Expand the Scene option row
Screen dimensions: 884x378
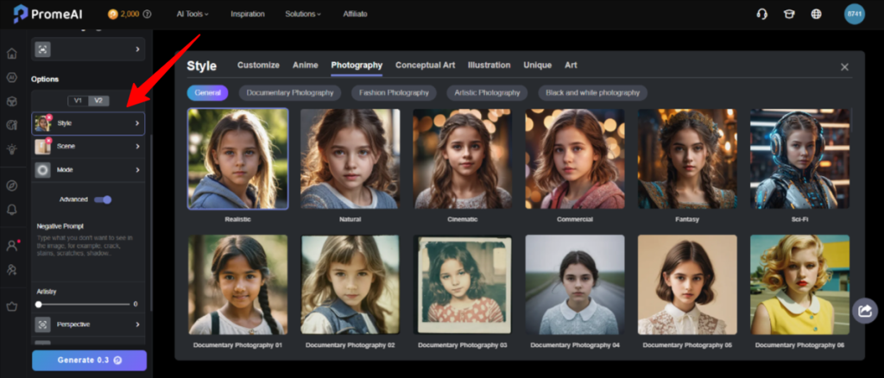click(88, 147)
